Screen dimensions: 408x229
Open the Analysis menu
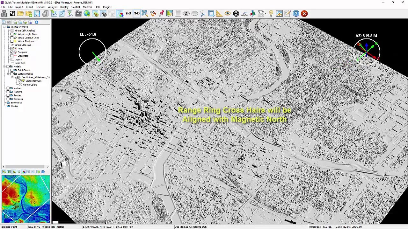(x=53, y=7)
